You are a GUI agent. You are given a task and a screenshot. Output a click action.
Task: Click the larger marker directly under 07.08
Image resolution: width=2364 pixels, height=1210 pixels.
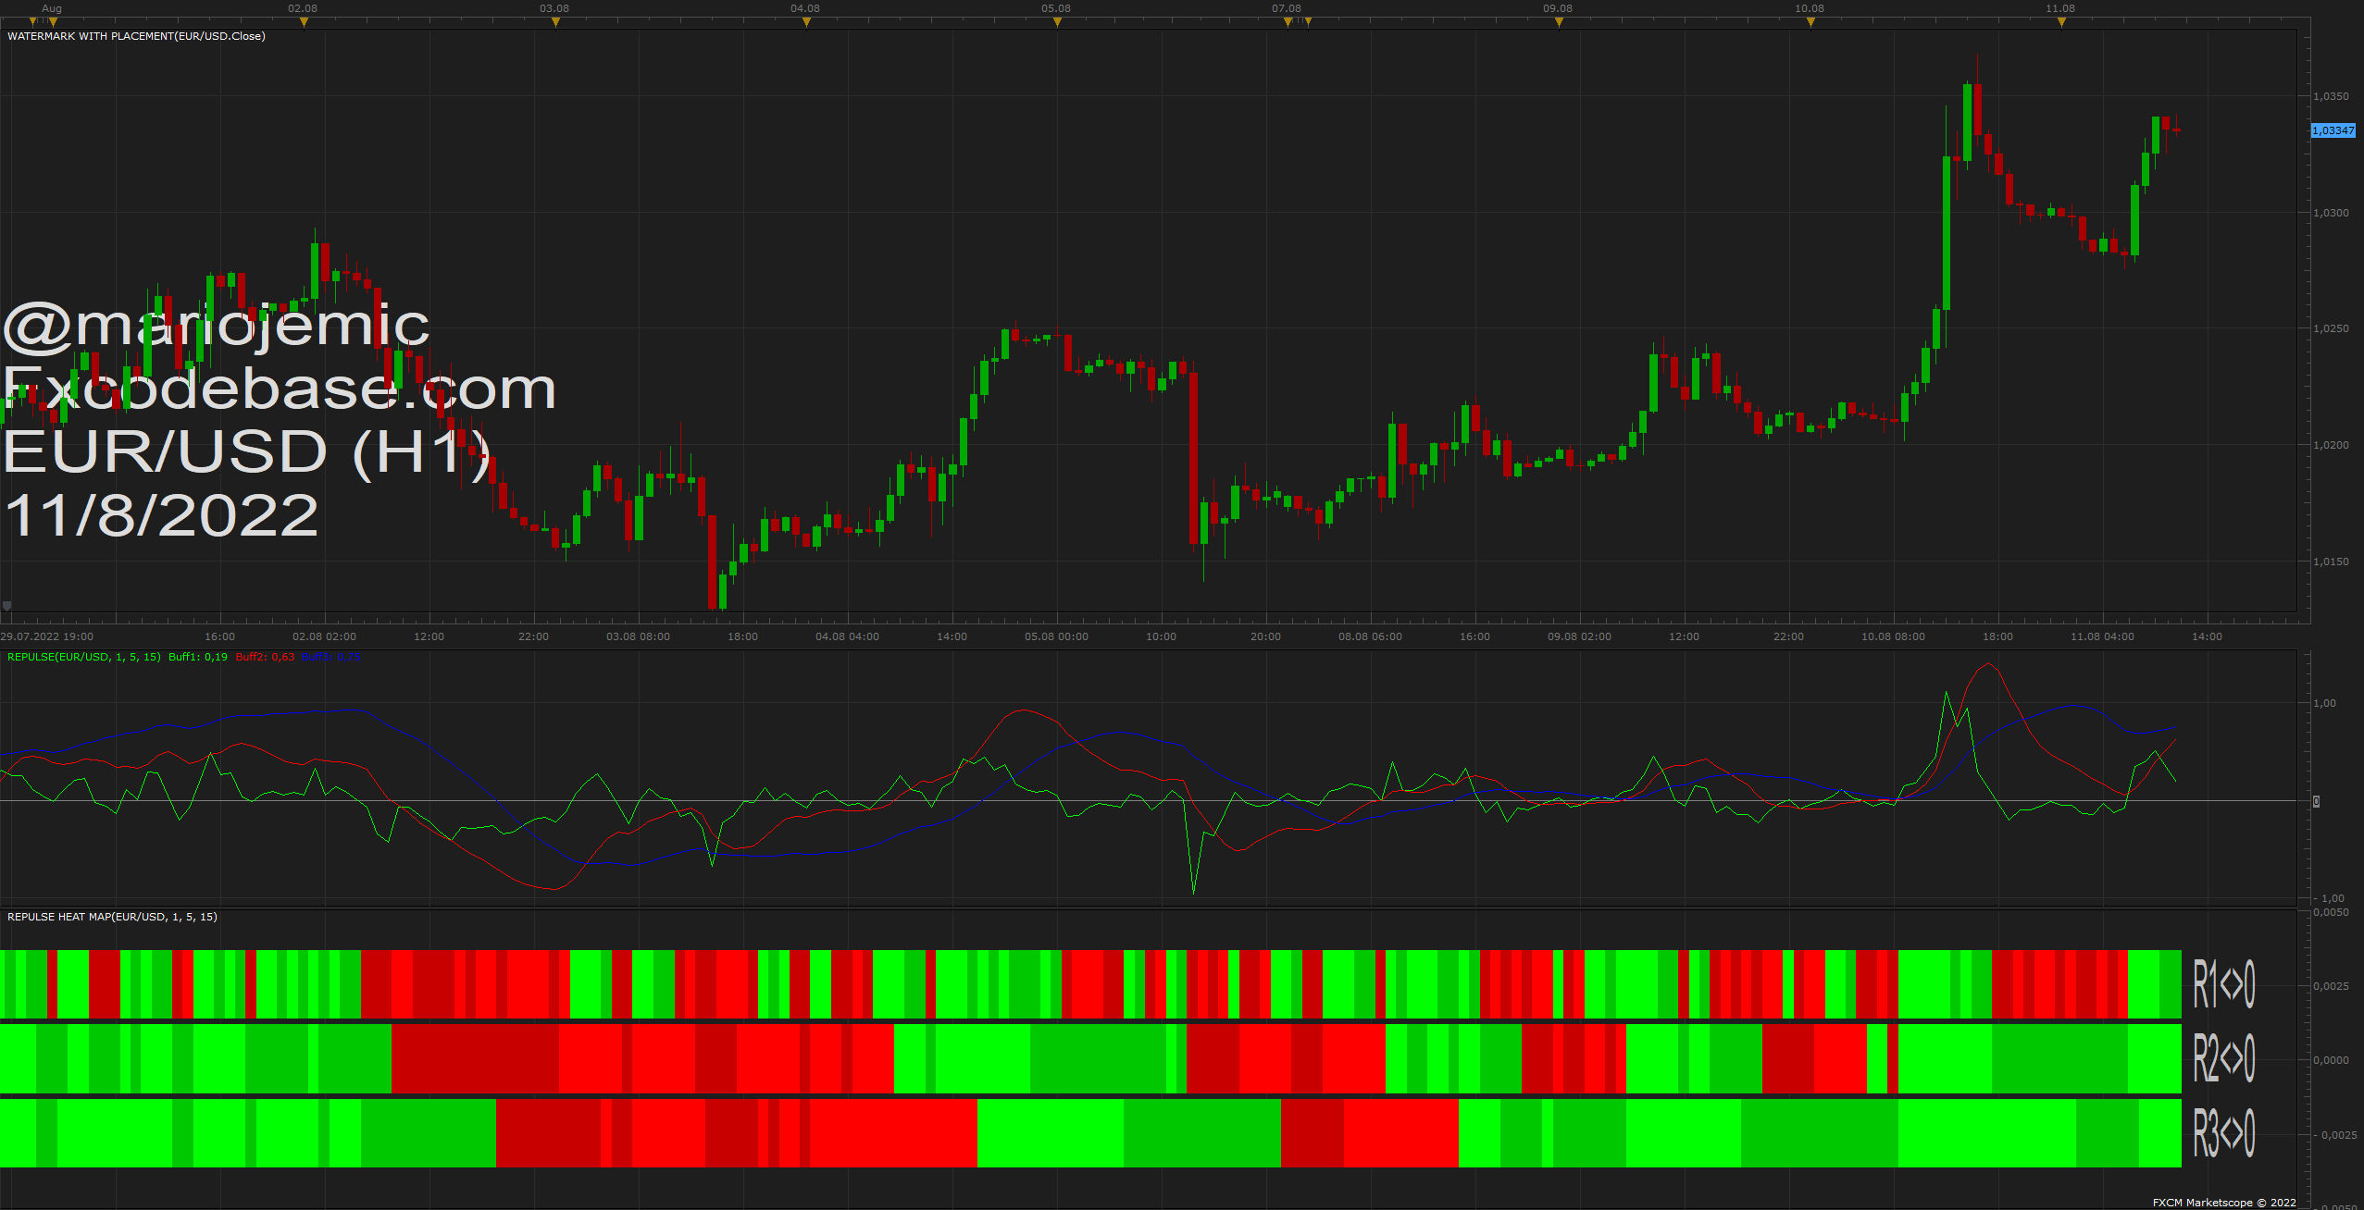pos(1288,22)
